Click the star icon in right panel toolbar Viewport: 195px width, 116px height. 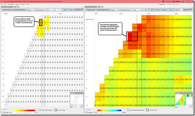pos(184,10)
